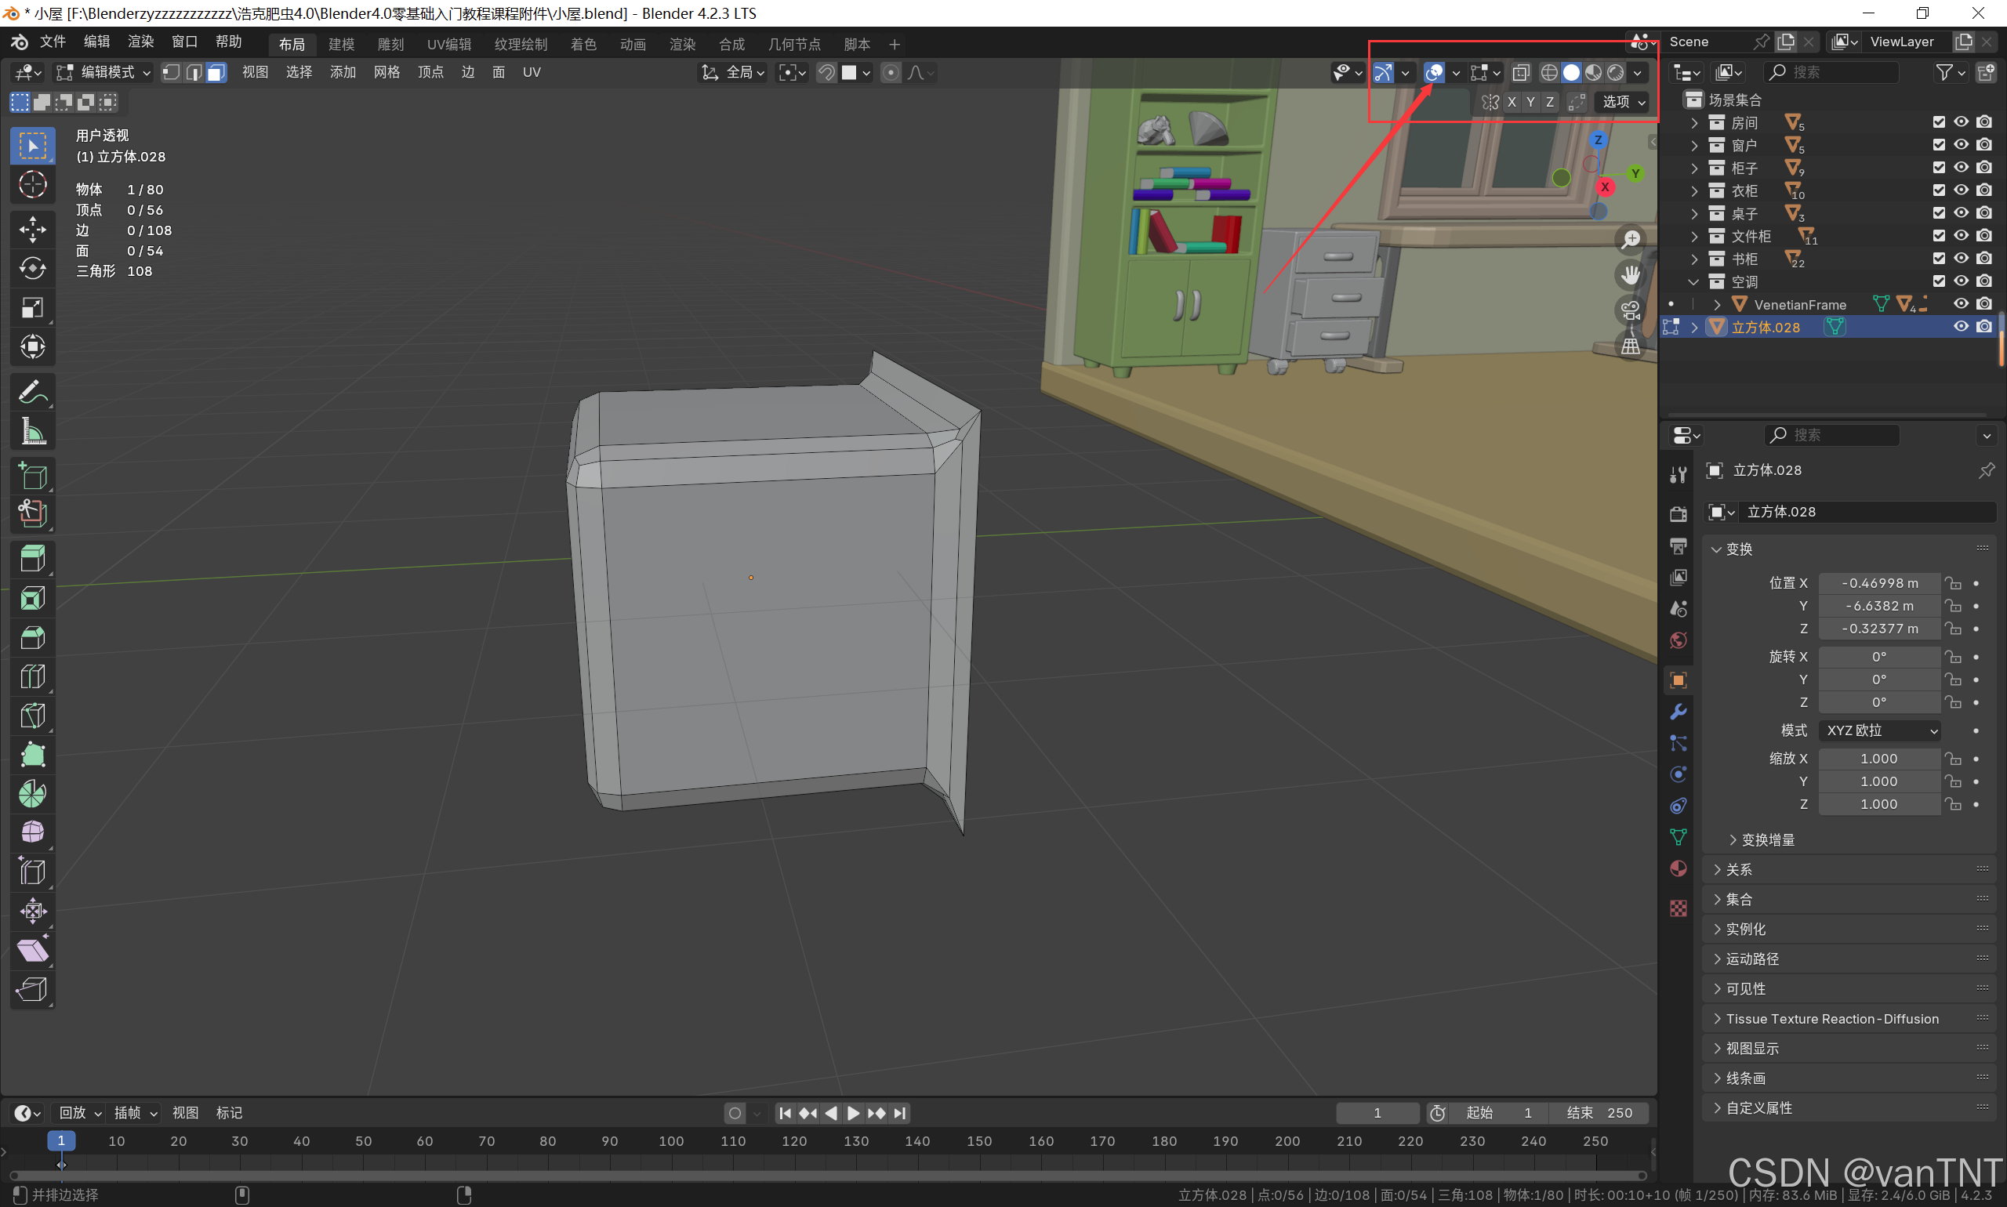Click the 位置 X value field
This screenshot has height=1207, width=2007.
click(x=1878, y=583)
